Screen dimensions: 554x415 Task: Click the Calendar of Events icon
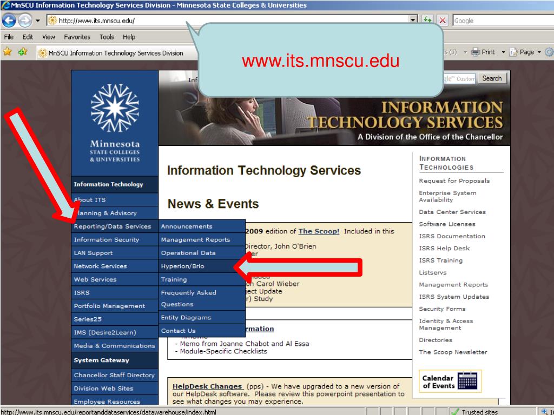(x=450, y=381)
